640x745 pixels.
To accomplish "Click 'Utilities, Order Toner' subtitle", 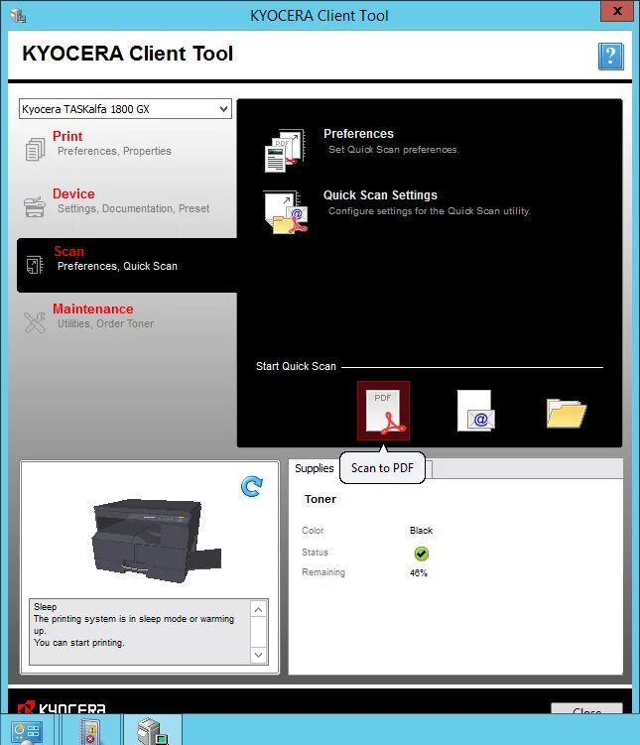I will [105, 323].
